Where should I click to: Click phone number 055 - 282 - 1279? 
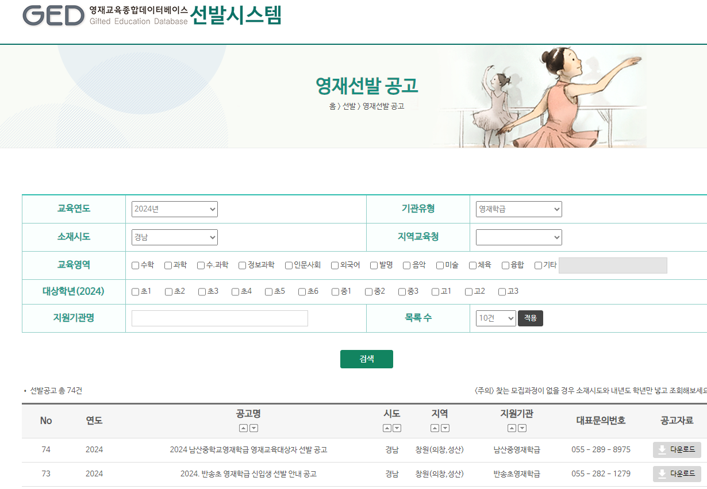[x=601, y=474]
